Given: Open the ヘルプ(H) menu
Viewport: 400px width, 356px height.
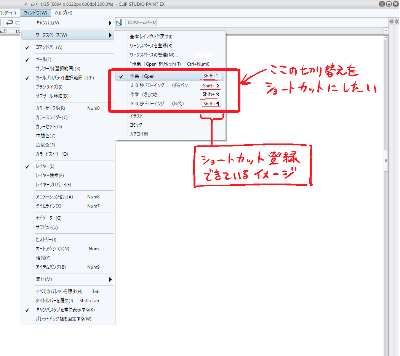Looking at the screenshot, I should tap(64, 13).
